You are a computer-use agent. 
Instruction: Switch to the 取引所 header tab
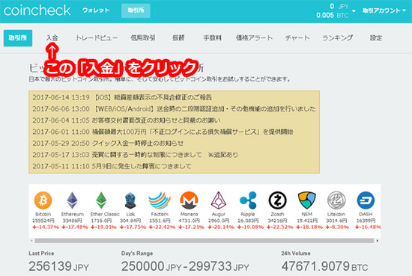pyautogui.click(x=136, y=10)
